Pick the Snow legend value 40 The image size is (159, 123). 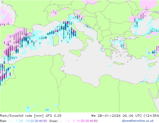(92, 121)
